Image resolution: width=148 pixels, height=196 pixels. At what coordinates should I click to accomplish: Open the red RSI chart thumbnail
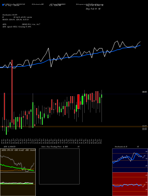tap(130, 184)
